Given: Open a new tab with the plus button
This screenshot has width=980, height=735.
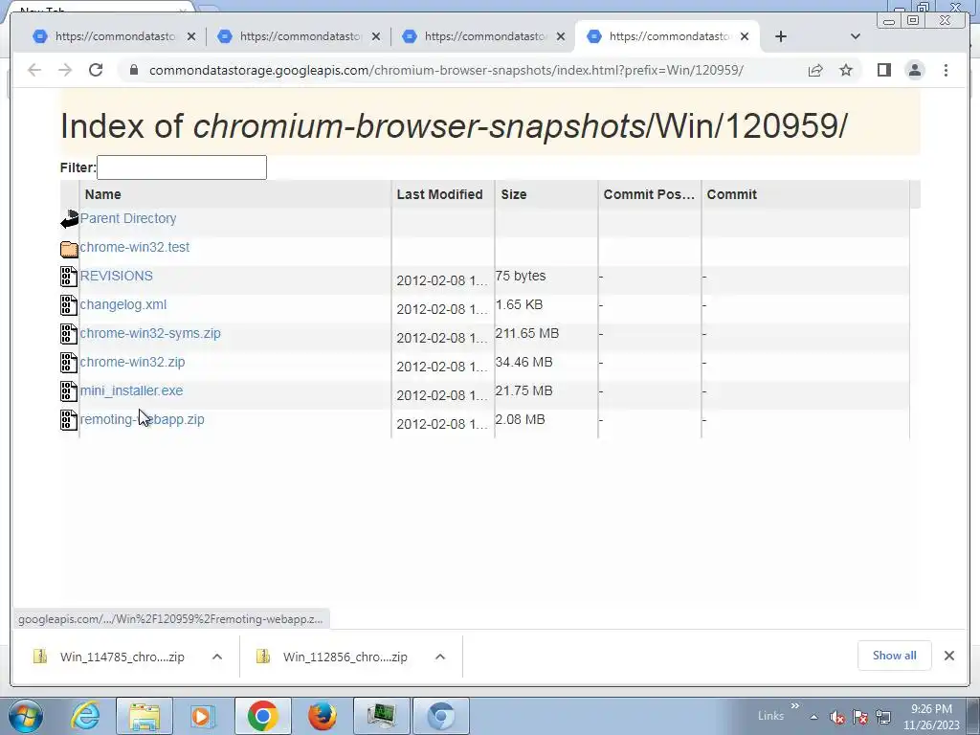Looking at the screenshot, I should pos(781,37).
